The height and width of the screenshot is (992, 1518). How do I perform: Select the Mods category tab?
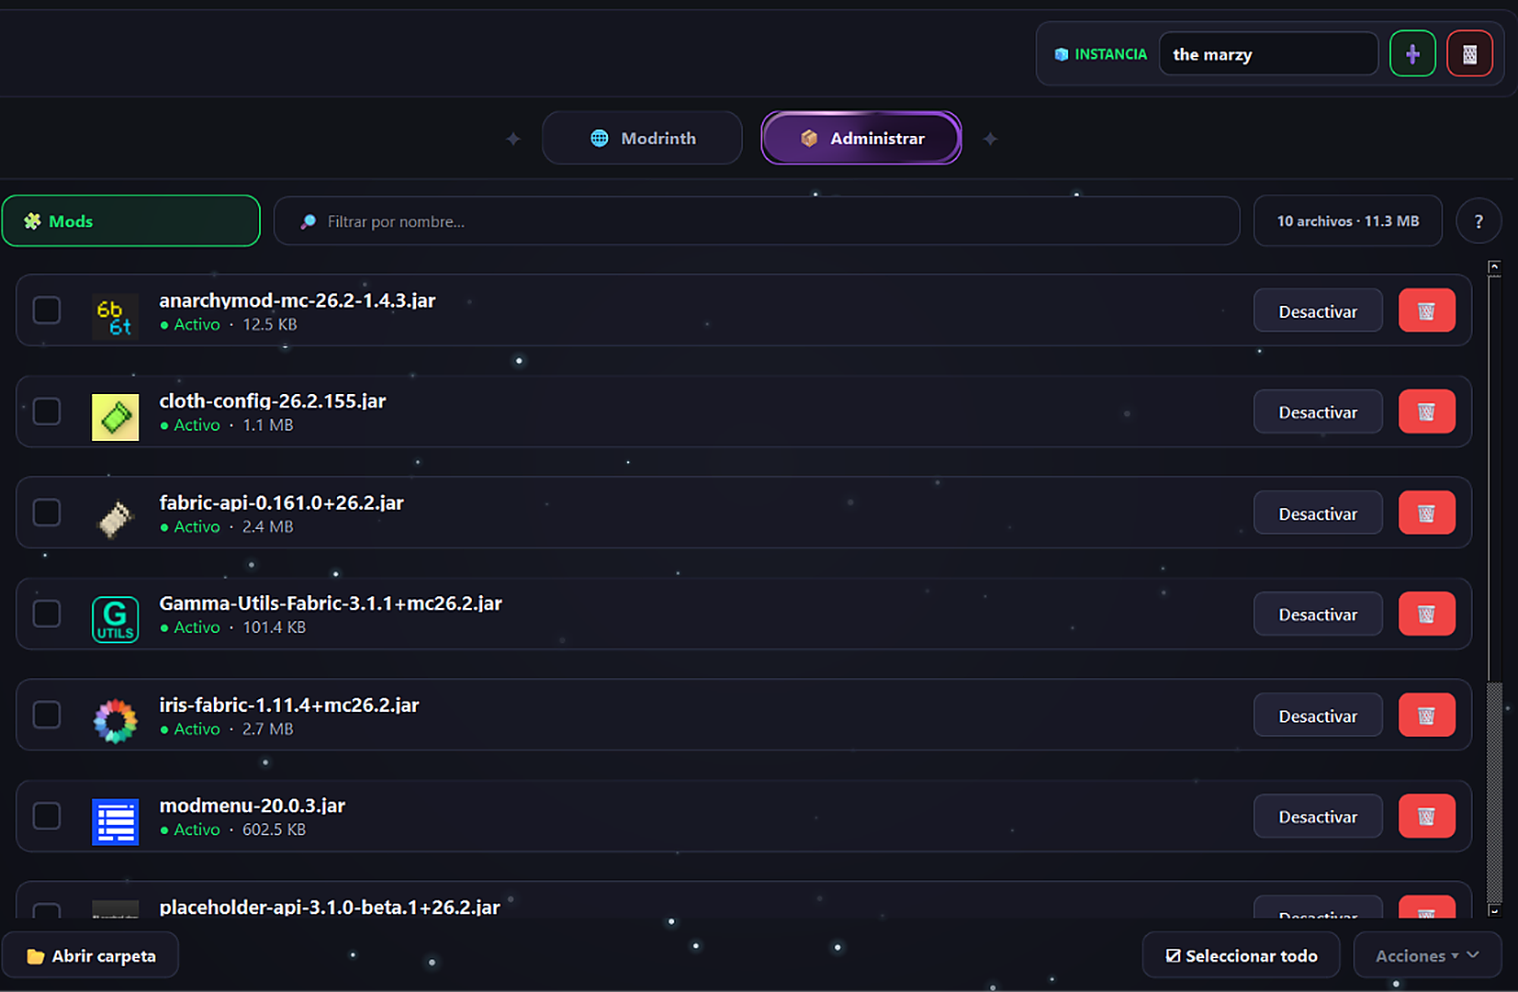pyautogui.click(x=131, y=220)
